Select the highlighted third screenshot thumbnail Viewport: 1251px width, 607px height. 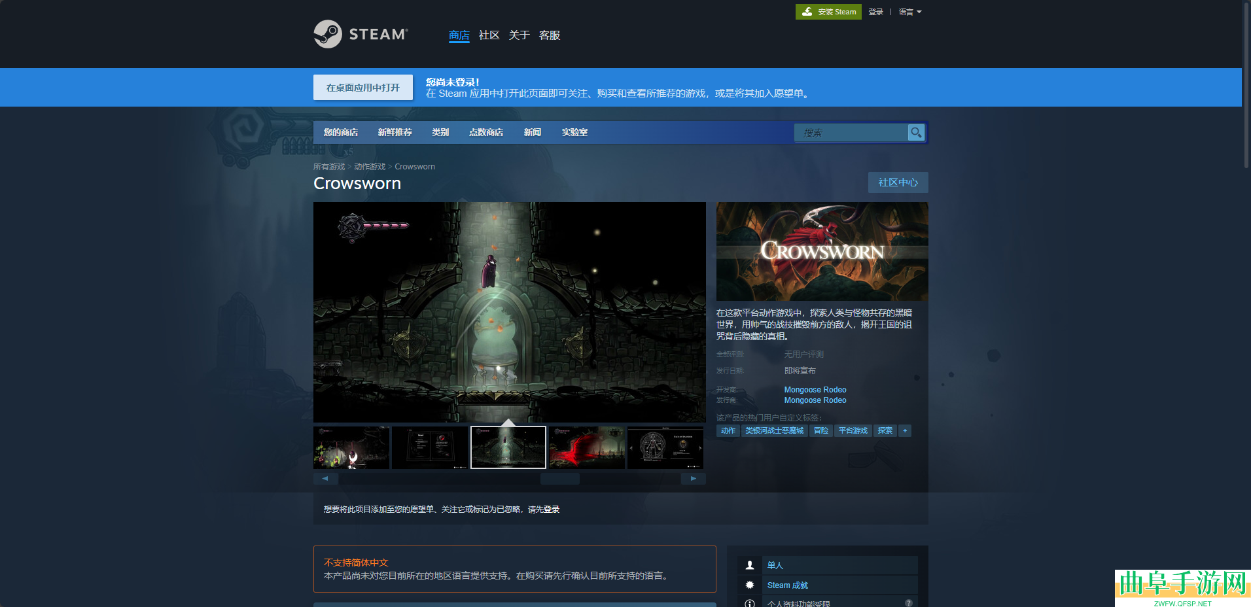tap(508, 447)
